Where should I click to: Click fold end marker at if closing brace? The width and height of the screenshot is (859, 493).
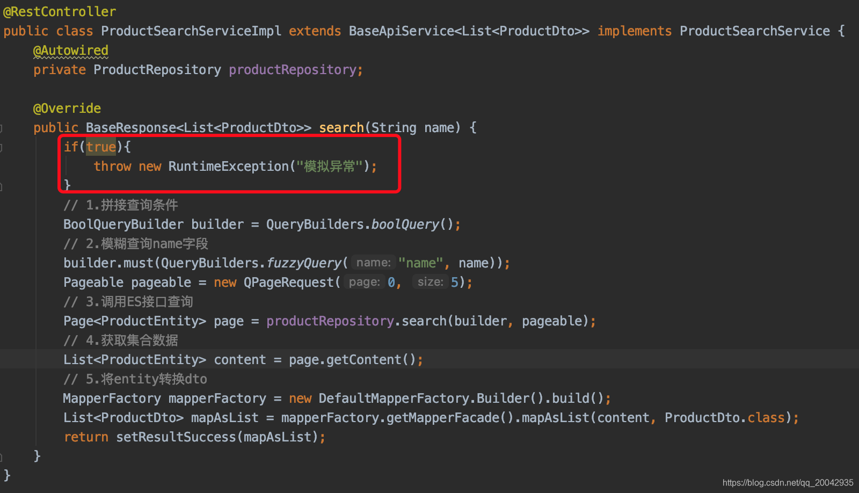(x=1, y=186)
